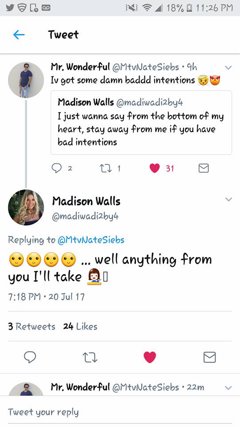240x427 pixels.
Task: View the 24 Likes list
Action: click(x=80, y=326)
